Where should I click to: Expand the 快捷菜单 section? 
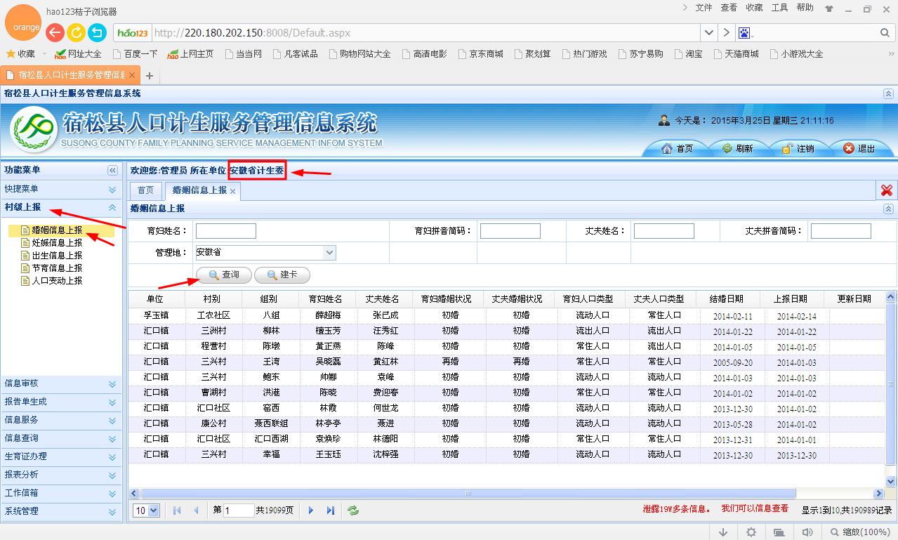pyautogui.click(x=112, y=190)
